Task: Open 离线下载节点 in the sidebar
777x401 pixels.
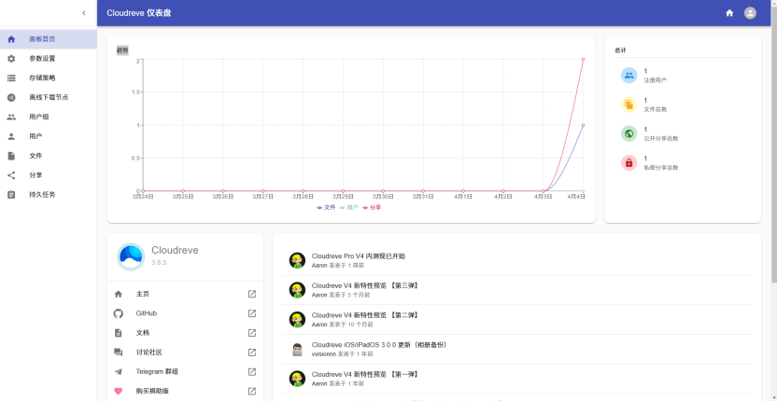Action: tap(48, 98)
